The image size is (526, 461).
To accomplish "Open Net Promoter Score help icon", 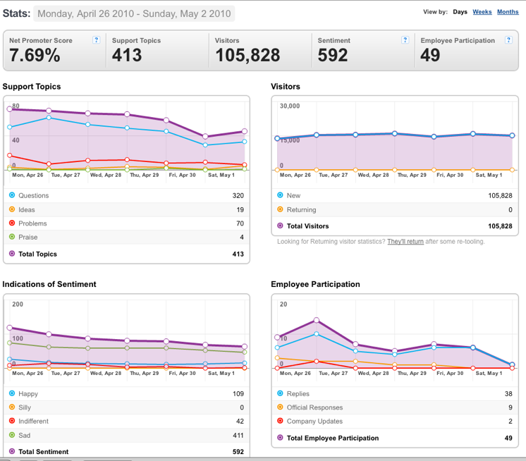I will 97,40.
